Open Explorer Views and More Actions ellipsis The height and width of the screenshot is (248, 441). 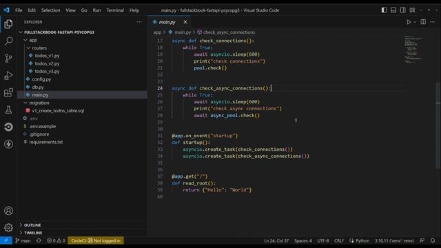[x=139, y=22]
